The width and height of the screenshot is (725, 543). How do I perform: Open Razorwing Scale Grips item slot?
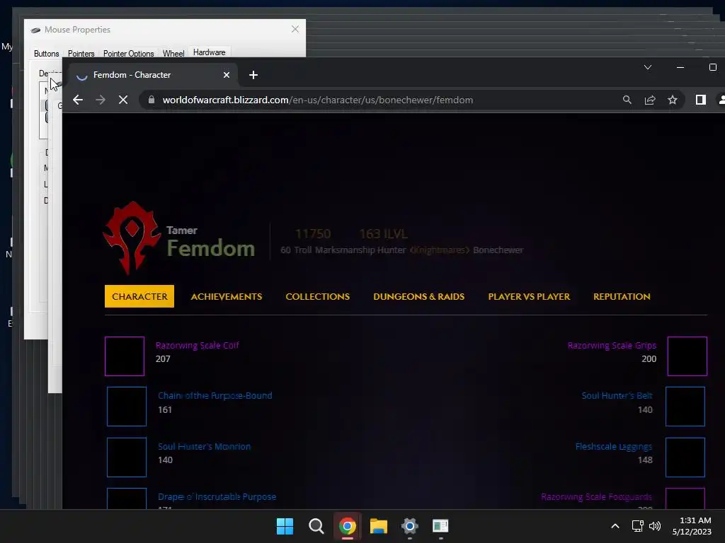click(x=687, y=356)
